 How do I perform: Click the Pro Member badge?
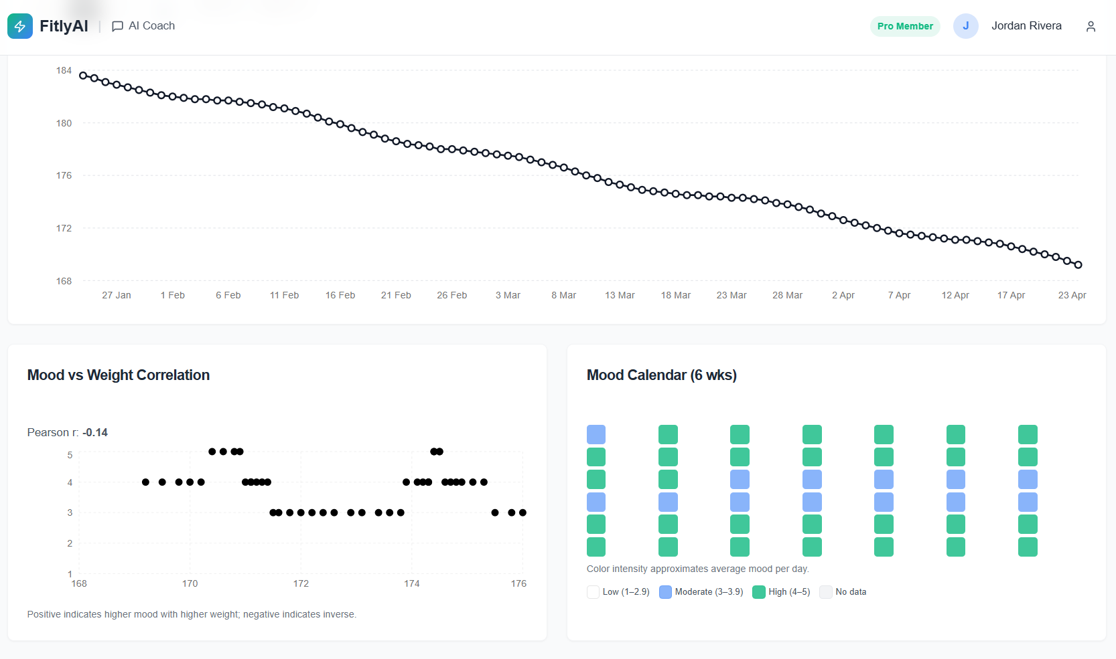(x=905, y=26)
